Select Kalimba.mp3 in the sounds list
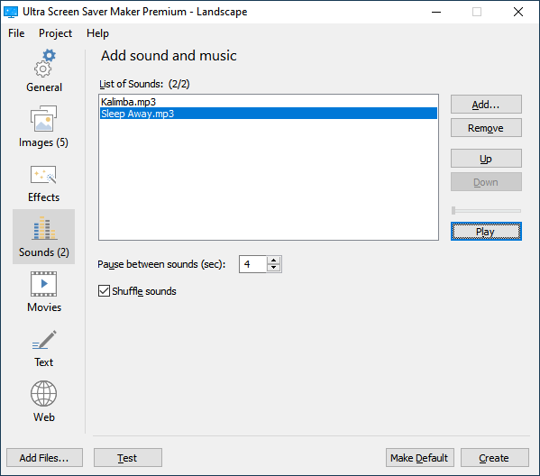The image size is (540, 476). pos(269,102)
